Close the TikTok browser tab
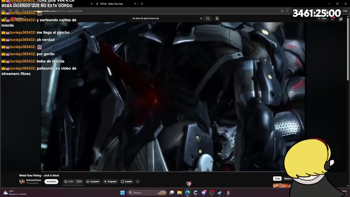The height and width of the screenshot is (197, 350). click(x=135, y=4)
